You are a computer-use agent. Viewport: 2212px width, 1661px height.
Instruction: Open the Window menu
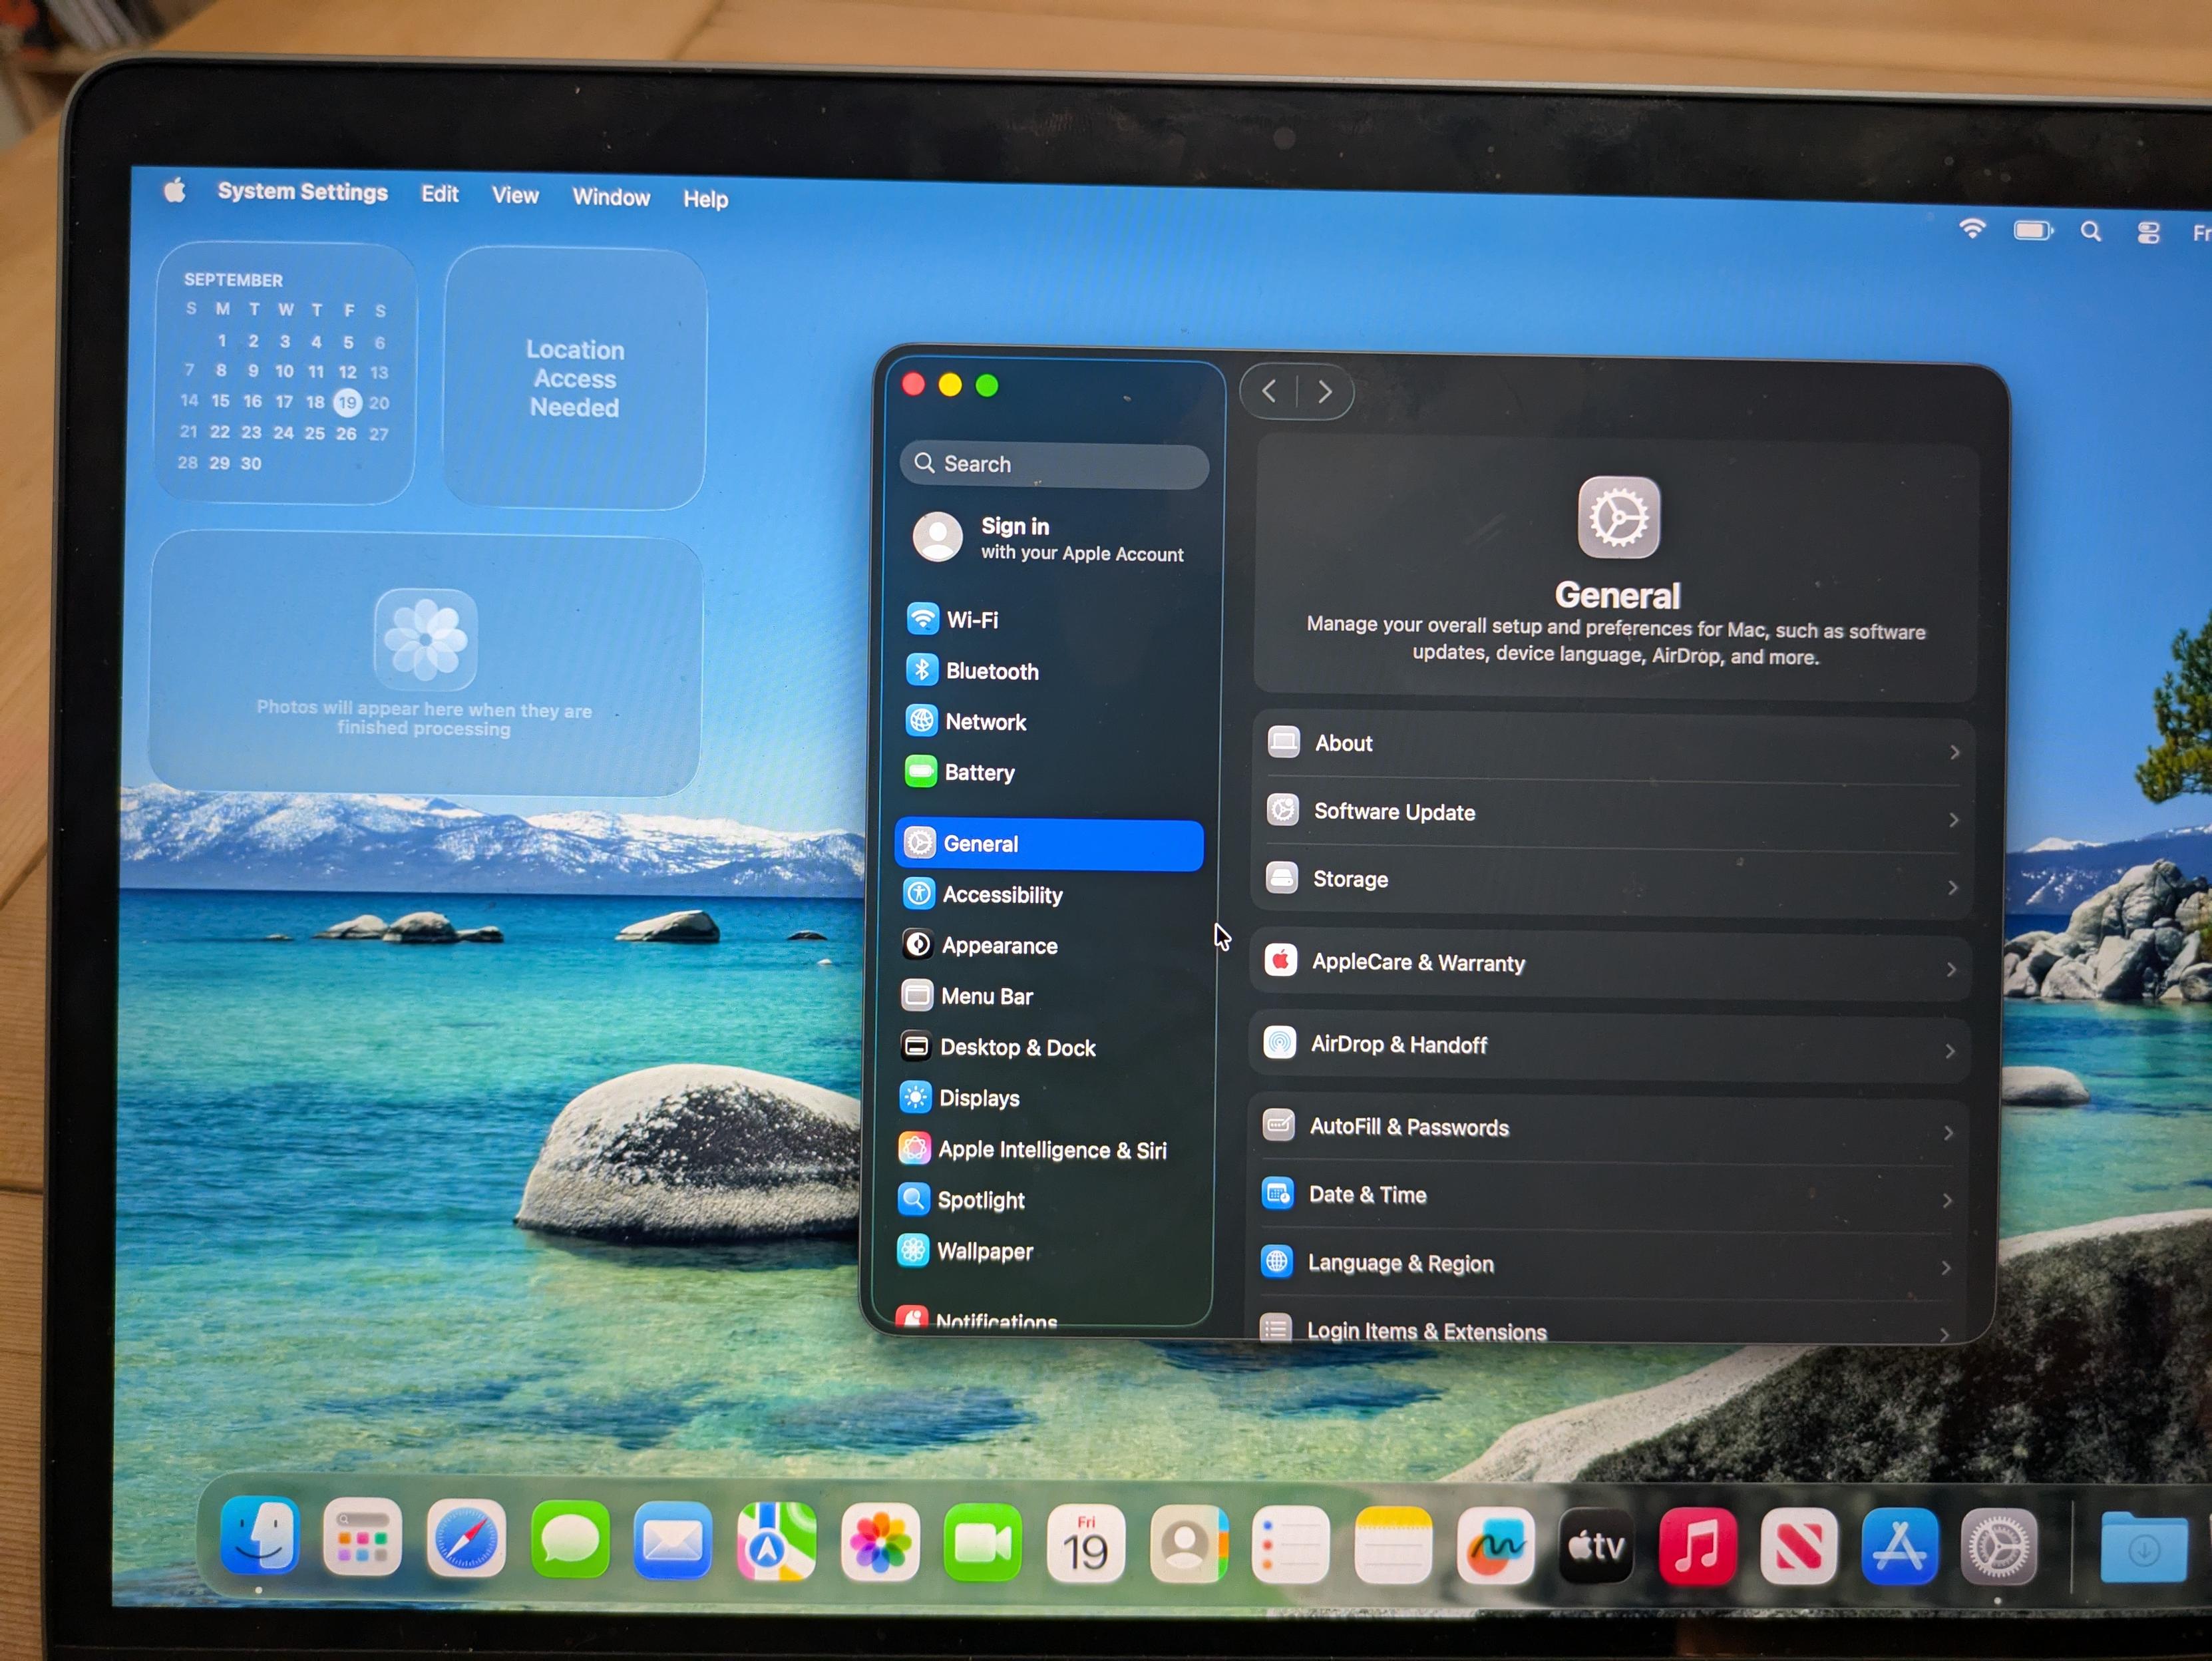(x=611, y=198)
